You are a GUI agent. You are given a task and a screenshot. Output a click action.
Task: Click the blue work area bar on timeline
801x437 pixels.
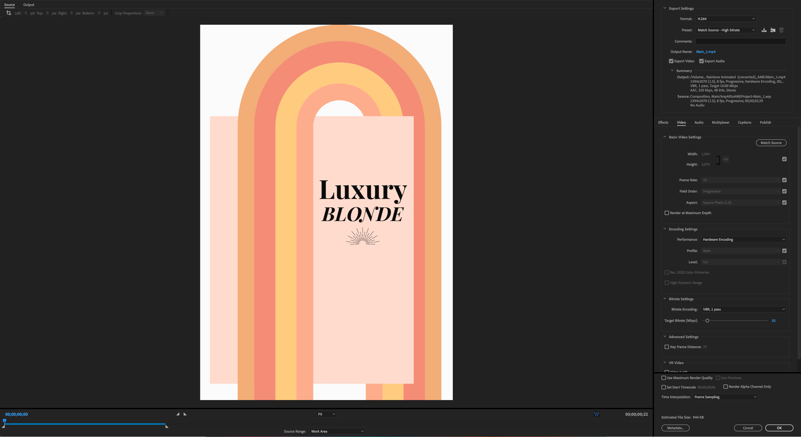[85, 424]
